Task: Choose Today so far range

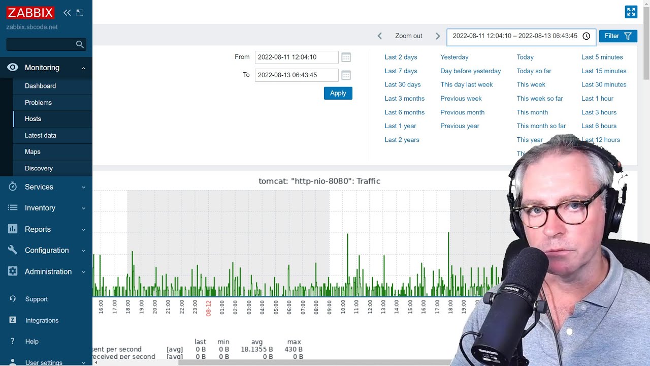Action: pyautogui.click(x=534, y=71)
